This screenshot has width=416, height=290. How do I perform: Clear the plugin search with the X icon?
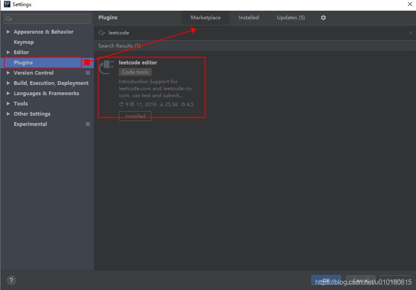(x=411, y=33)
